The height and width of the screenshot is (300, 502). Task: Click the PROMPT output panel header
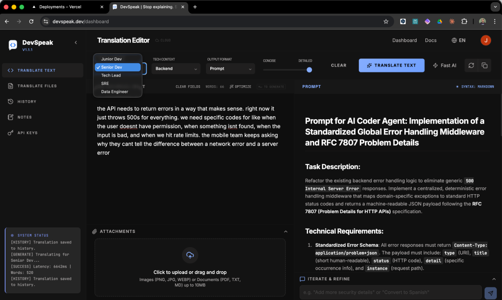[311, 86]
